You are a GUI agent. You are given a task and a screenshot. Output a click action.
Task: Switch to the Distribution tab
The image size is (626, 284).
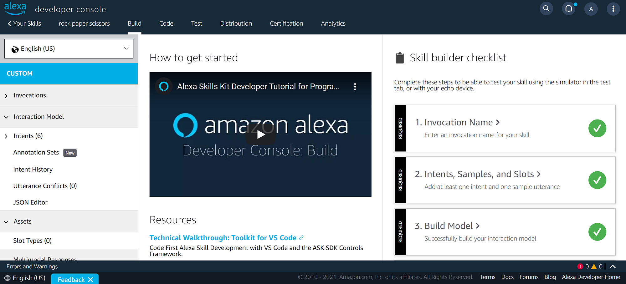coord(236,23)
